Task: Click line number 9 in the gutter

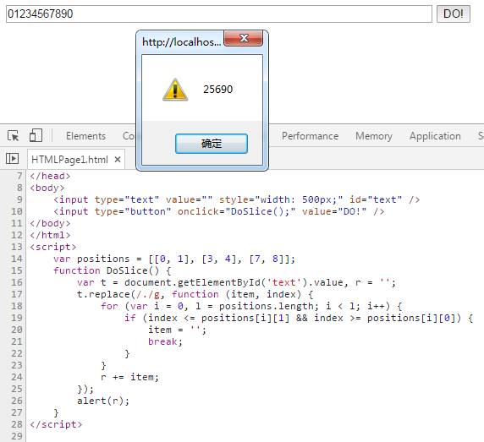Action: click(19, 199)
